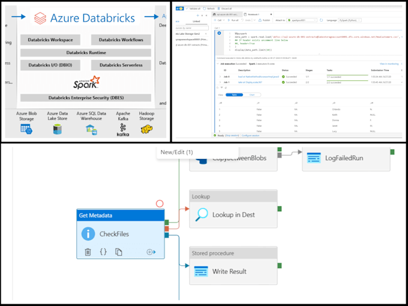The height and width of the screenshot is (306, 408).
Task: Select the Linked tab
Action: (x=196, y=22)
